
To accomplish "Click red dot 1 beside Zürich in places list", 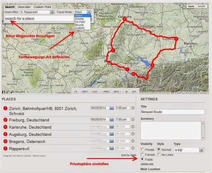I will point(5,108).
